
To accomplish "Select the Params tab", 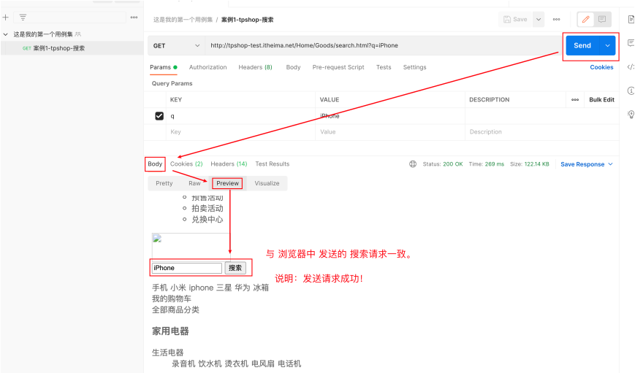I will tap(163, 67).
